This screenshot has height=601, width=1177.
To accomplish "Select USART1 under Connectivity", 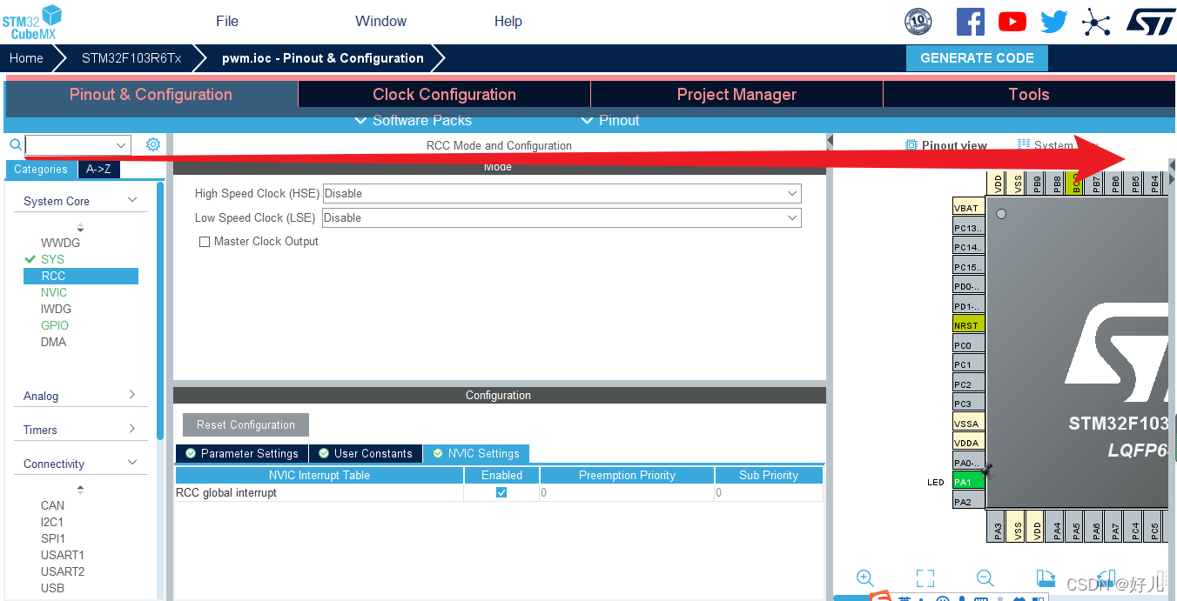I will tap(63, 555).
